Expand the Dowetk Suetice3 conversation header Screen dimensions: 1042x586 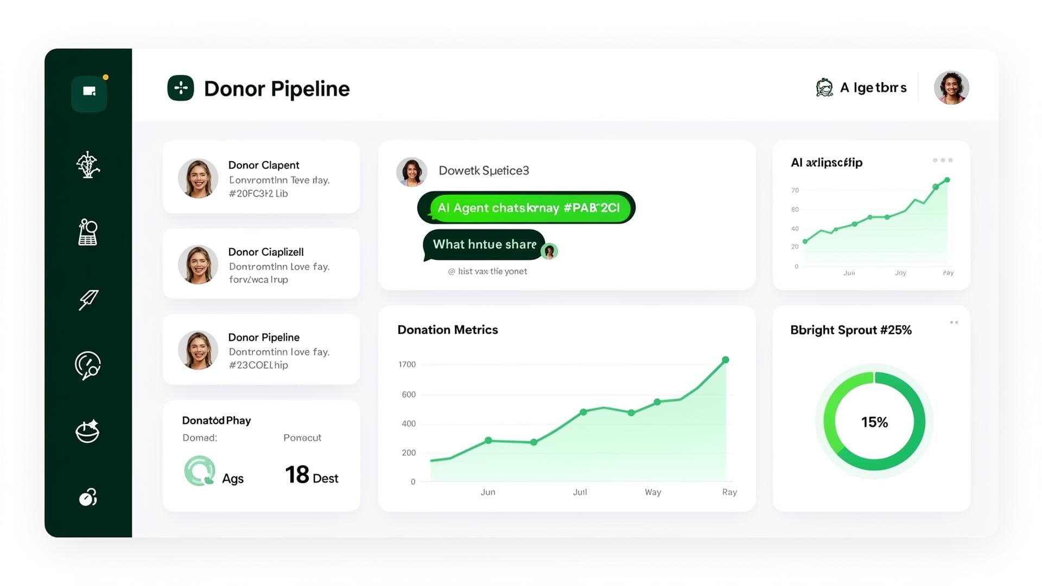(485, 170)
